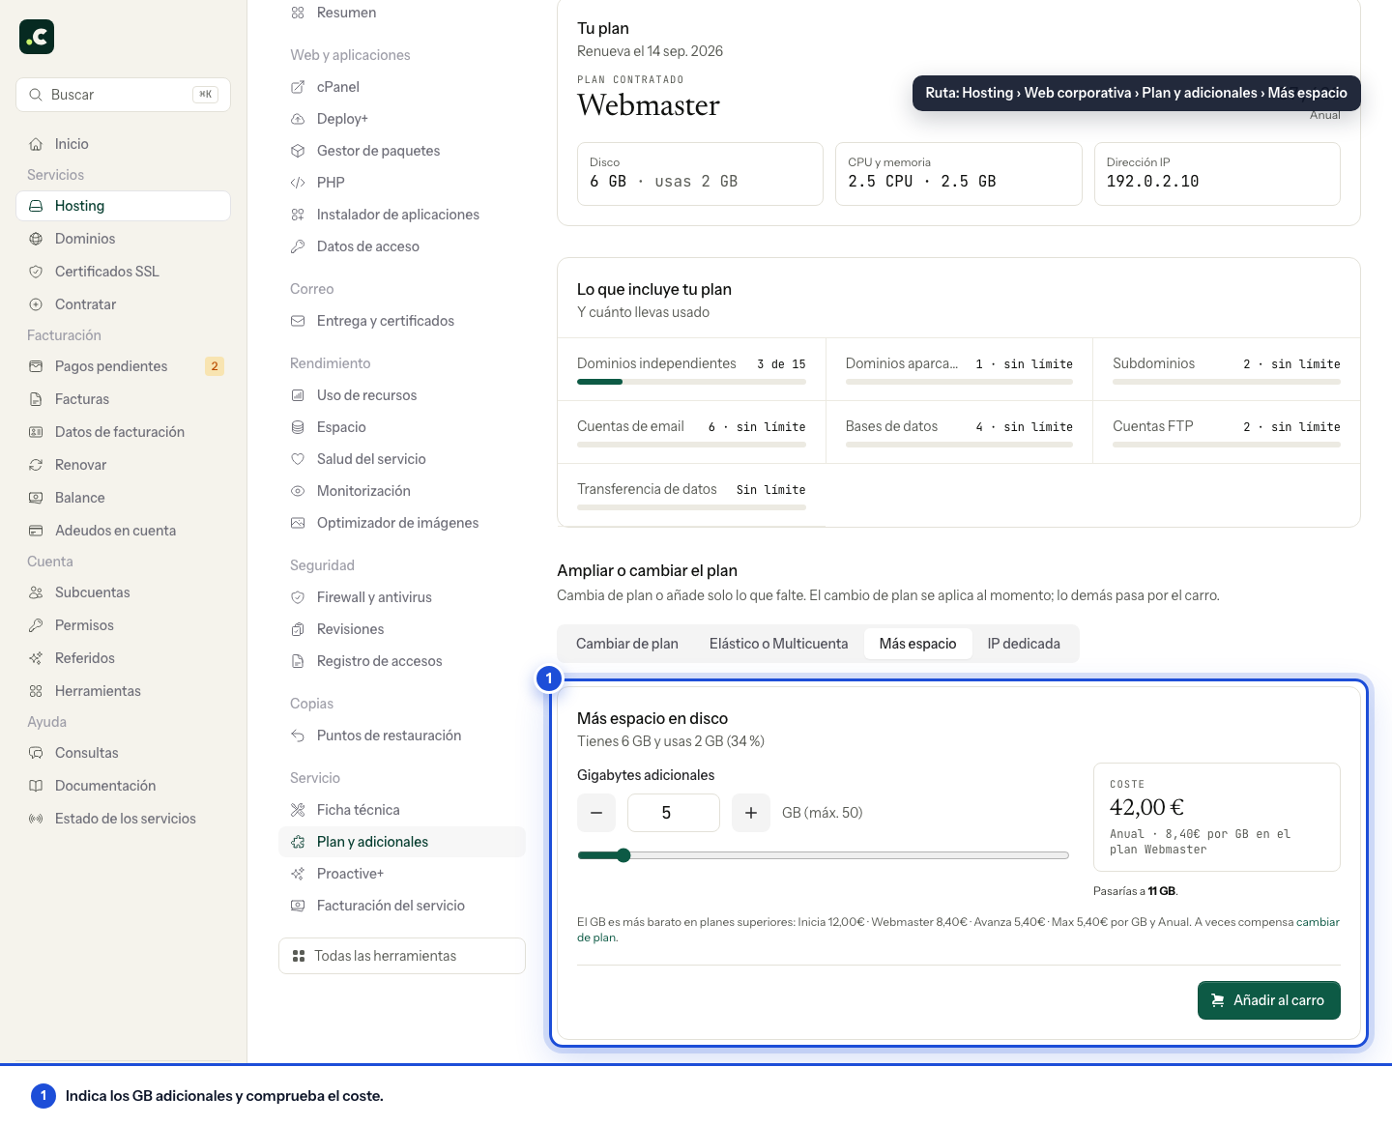This screenshot has height=1125, width=1392.
Task: Open Hosting in the sidebar
Action: coord(123,206)
